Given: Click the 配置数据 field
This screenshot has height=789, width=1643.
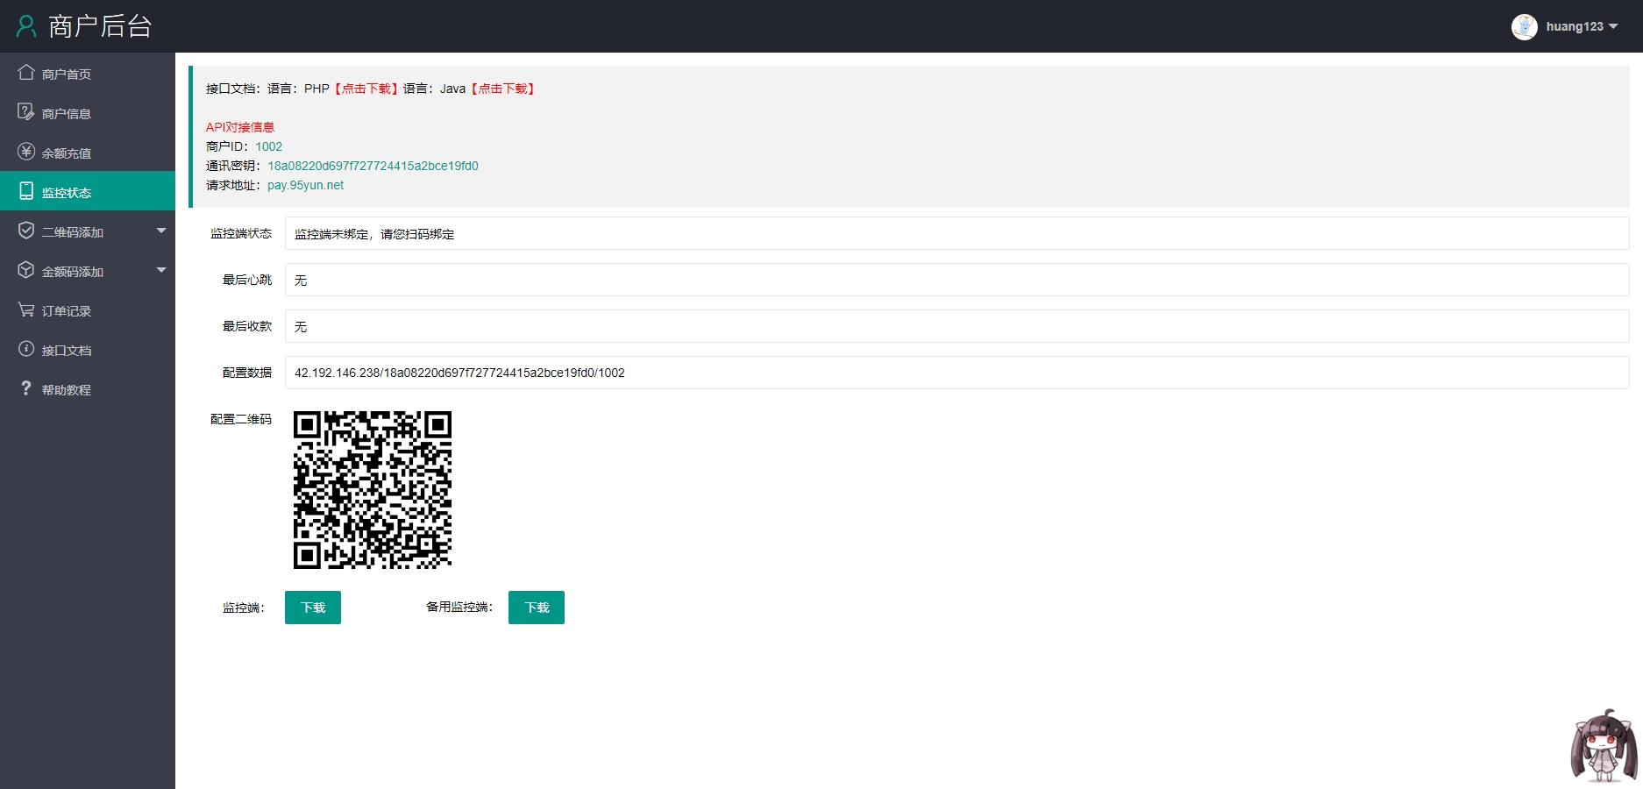Looking at the screenshot, I should 957,373.
